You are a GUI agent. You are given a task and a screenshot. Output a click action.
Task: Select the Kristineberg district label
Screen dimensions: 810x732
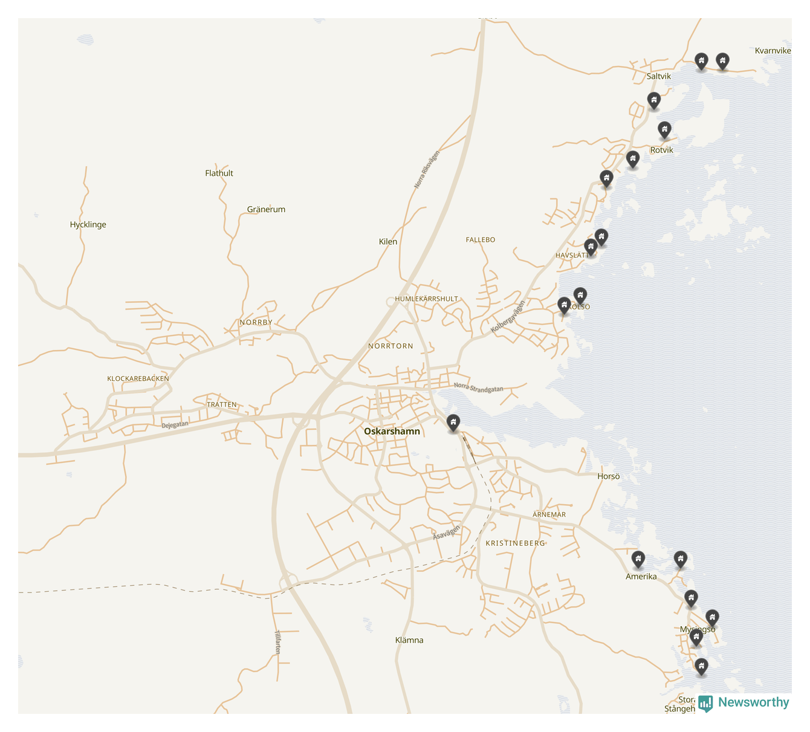pos(515,543)
